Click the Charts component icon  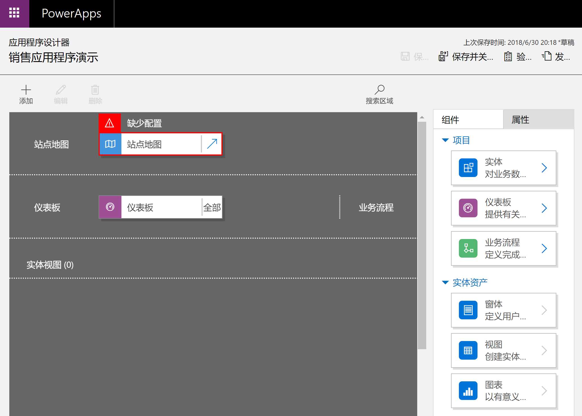[468, 391]
